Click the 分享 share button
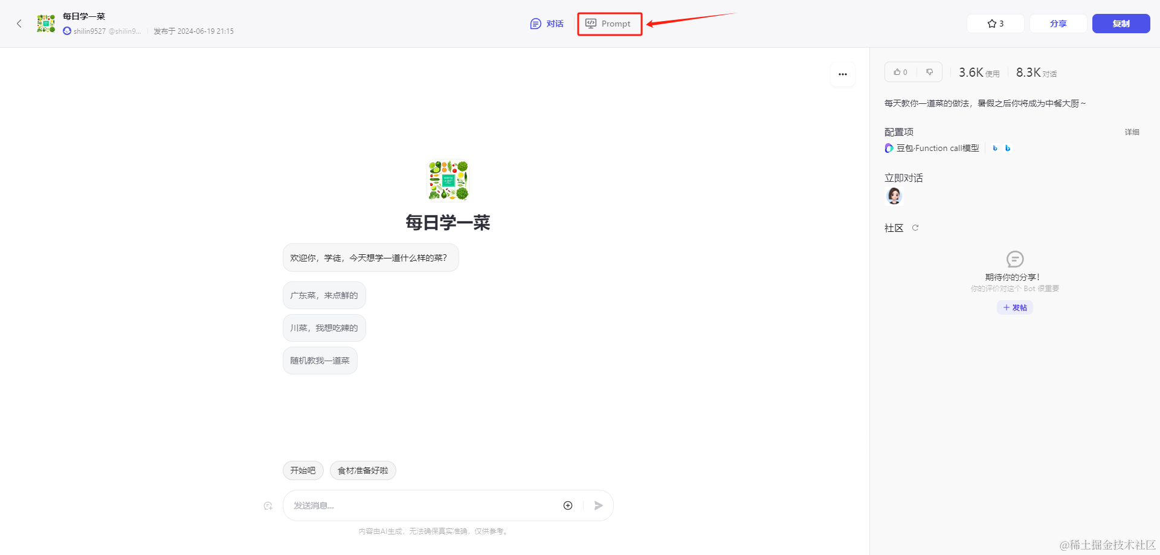This screenshot has height=555, width=1160. (x=1058, y=24)
